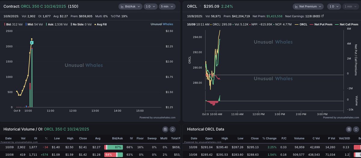Sort contract table by OI column
The width and height of the screenshot is (361, 158).
pos(35,138)
